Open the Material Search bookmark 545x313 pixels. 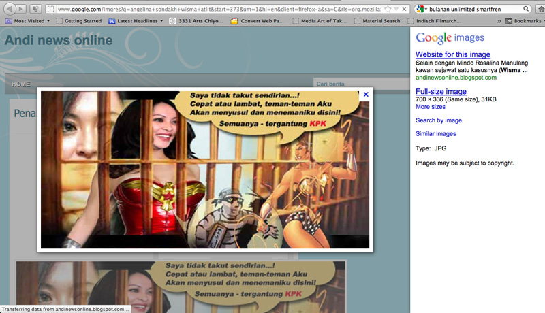377,21
